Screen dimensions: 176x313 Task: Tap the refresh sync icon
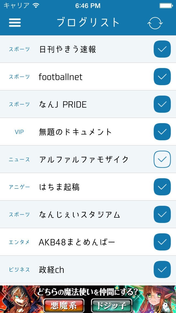tap(155, 23)
